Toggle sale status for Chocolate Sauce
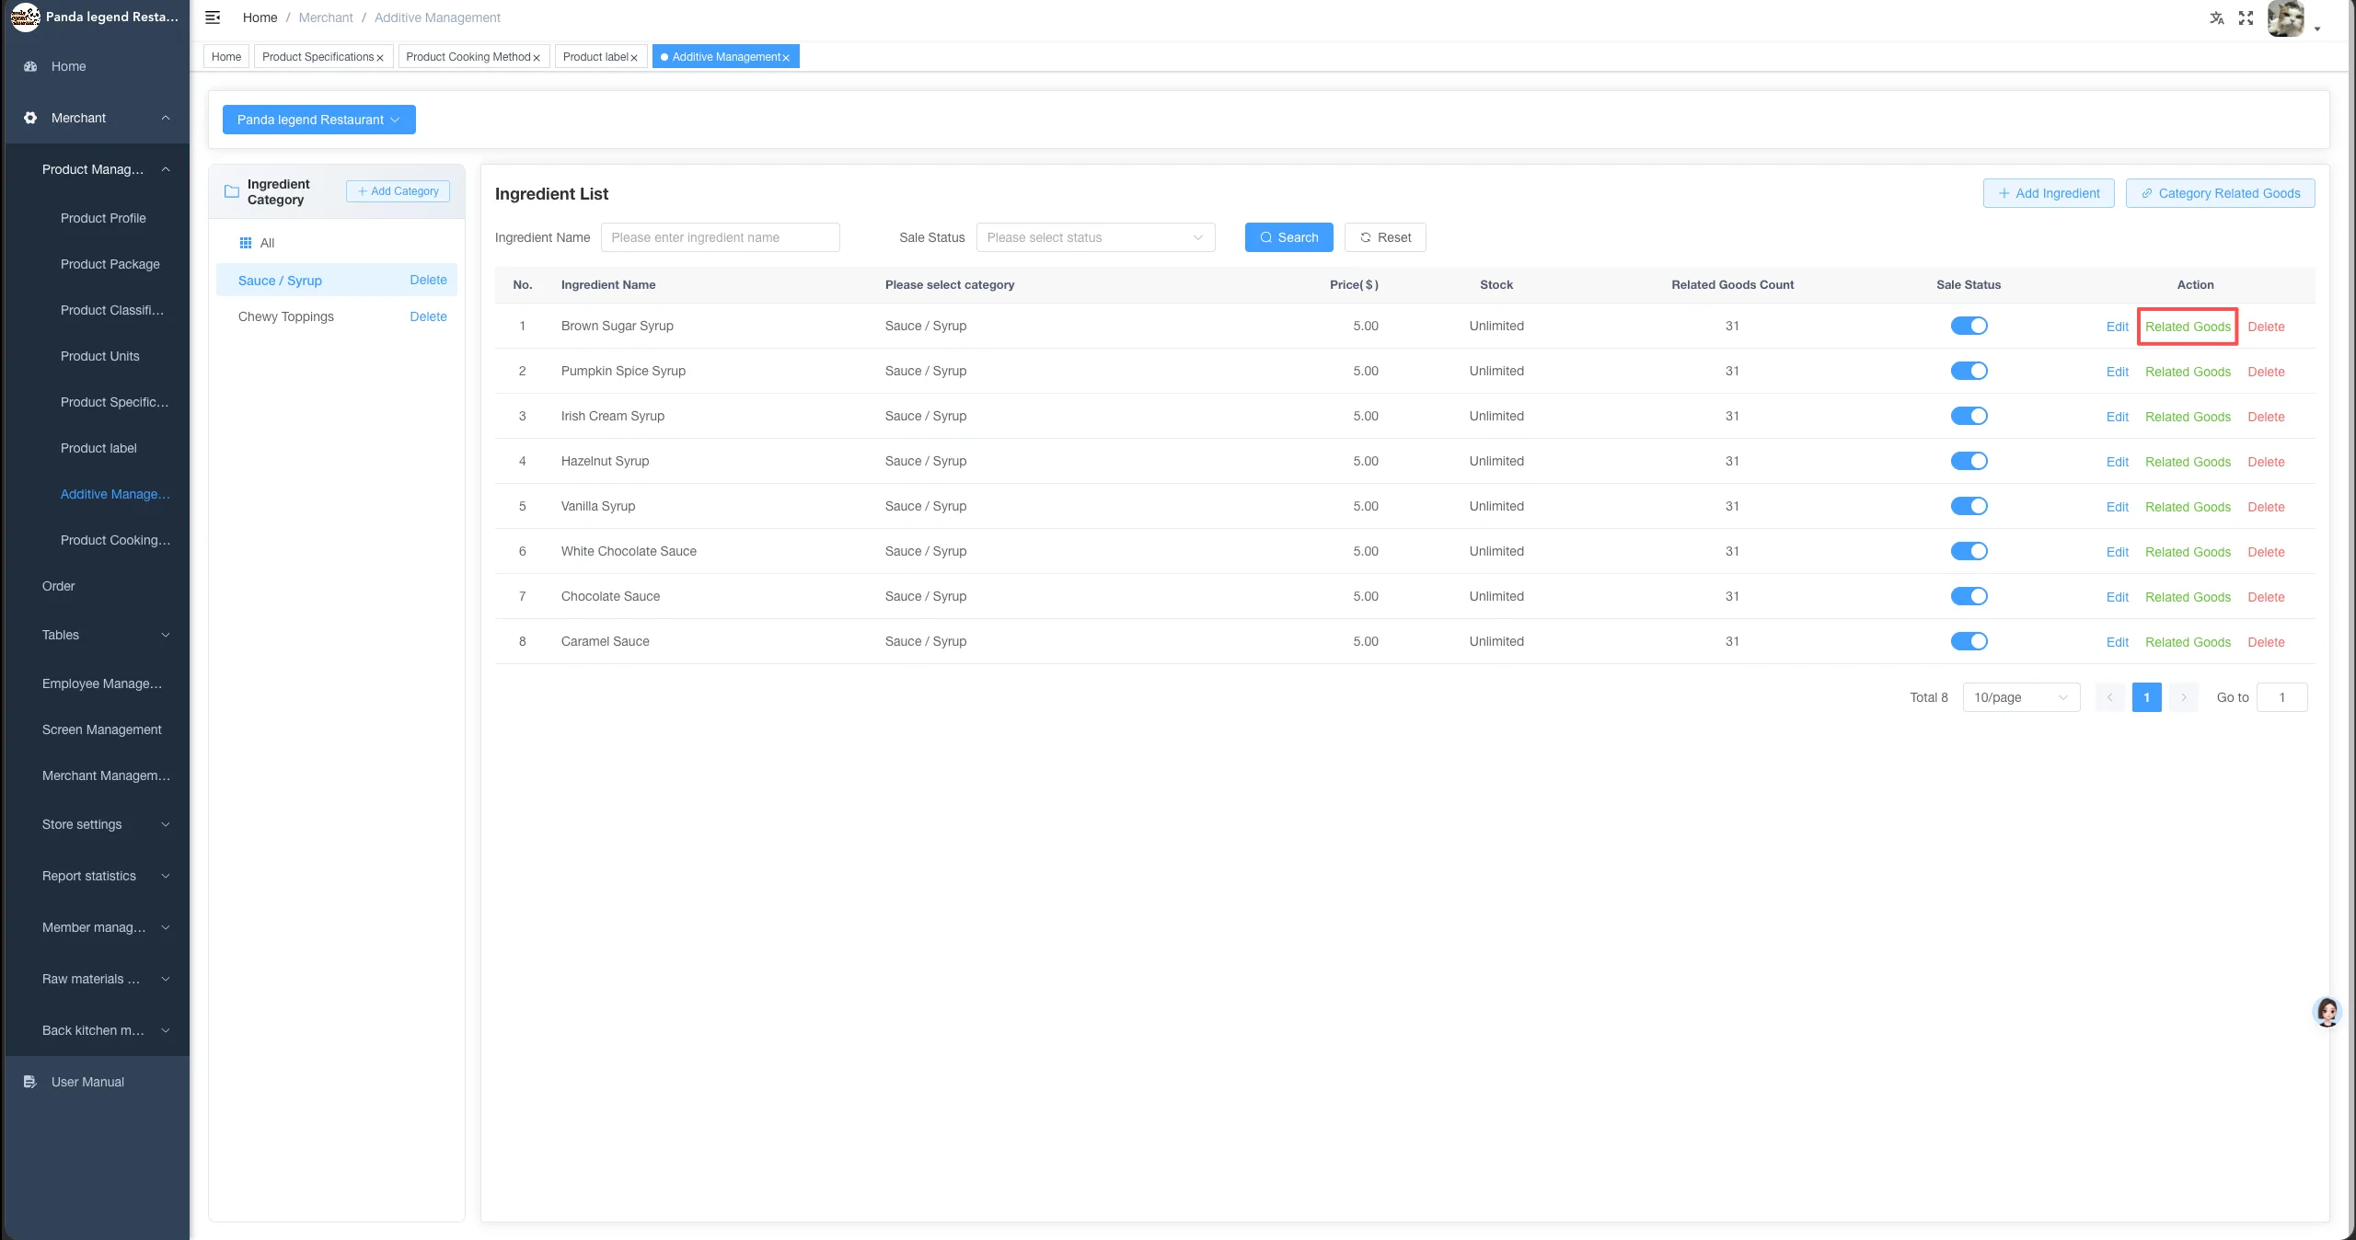The image size is (2356, 1240). click(1969, 596)
